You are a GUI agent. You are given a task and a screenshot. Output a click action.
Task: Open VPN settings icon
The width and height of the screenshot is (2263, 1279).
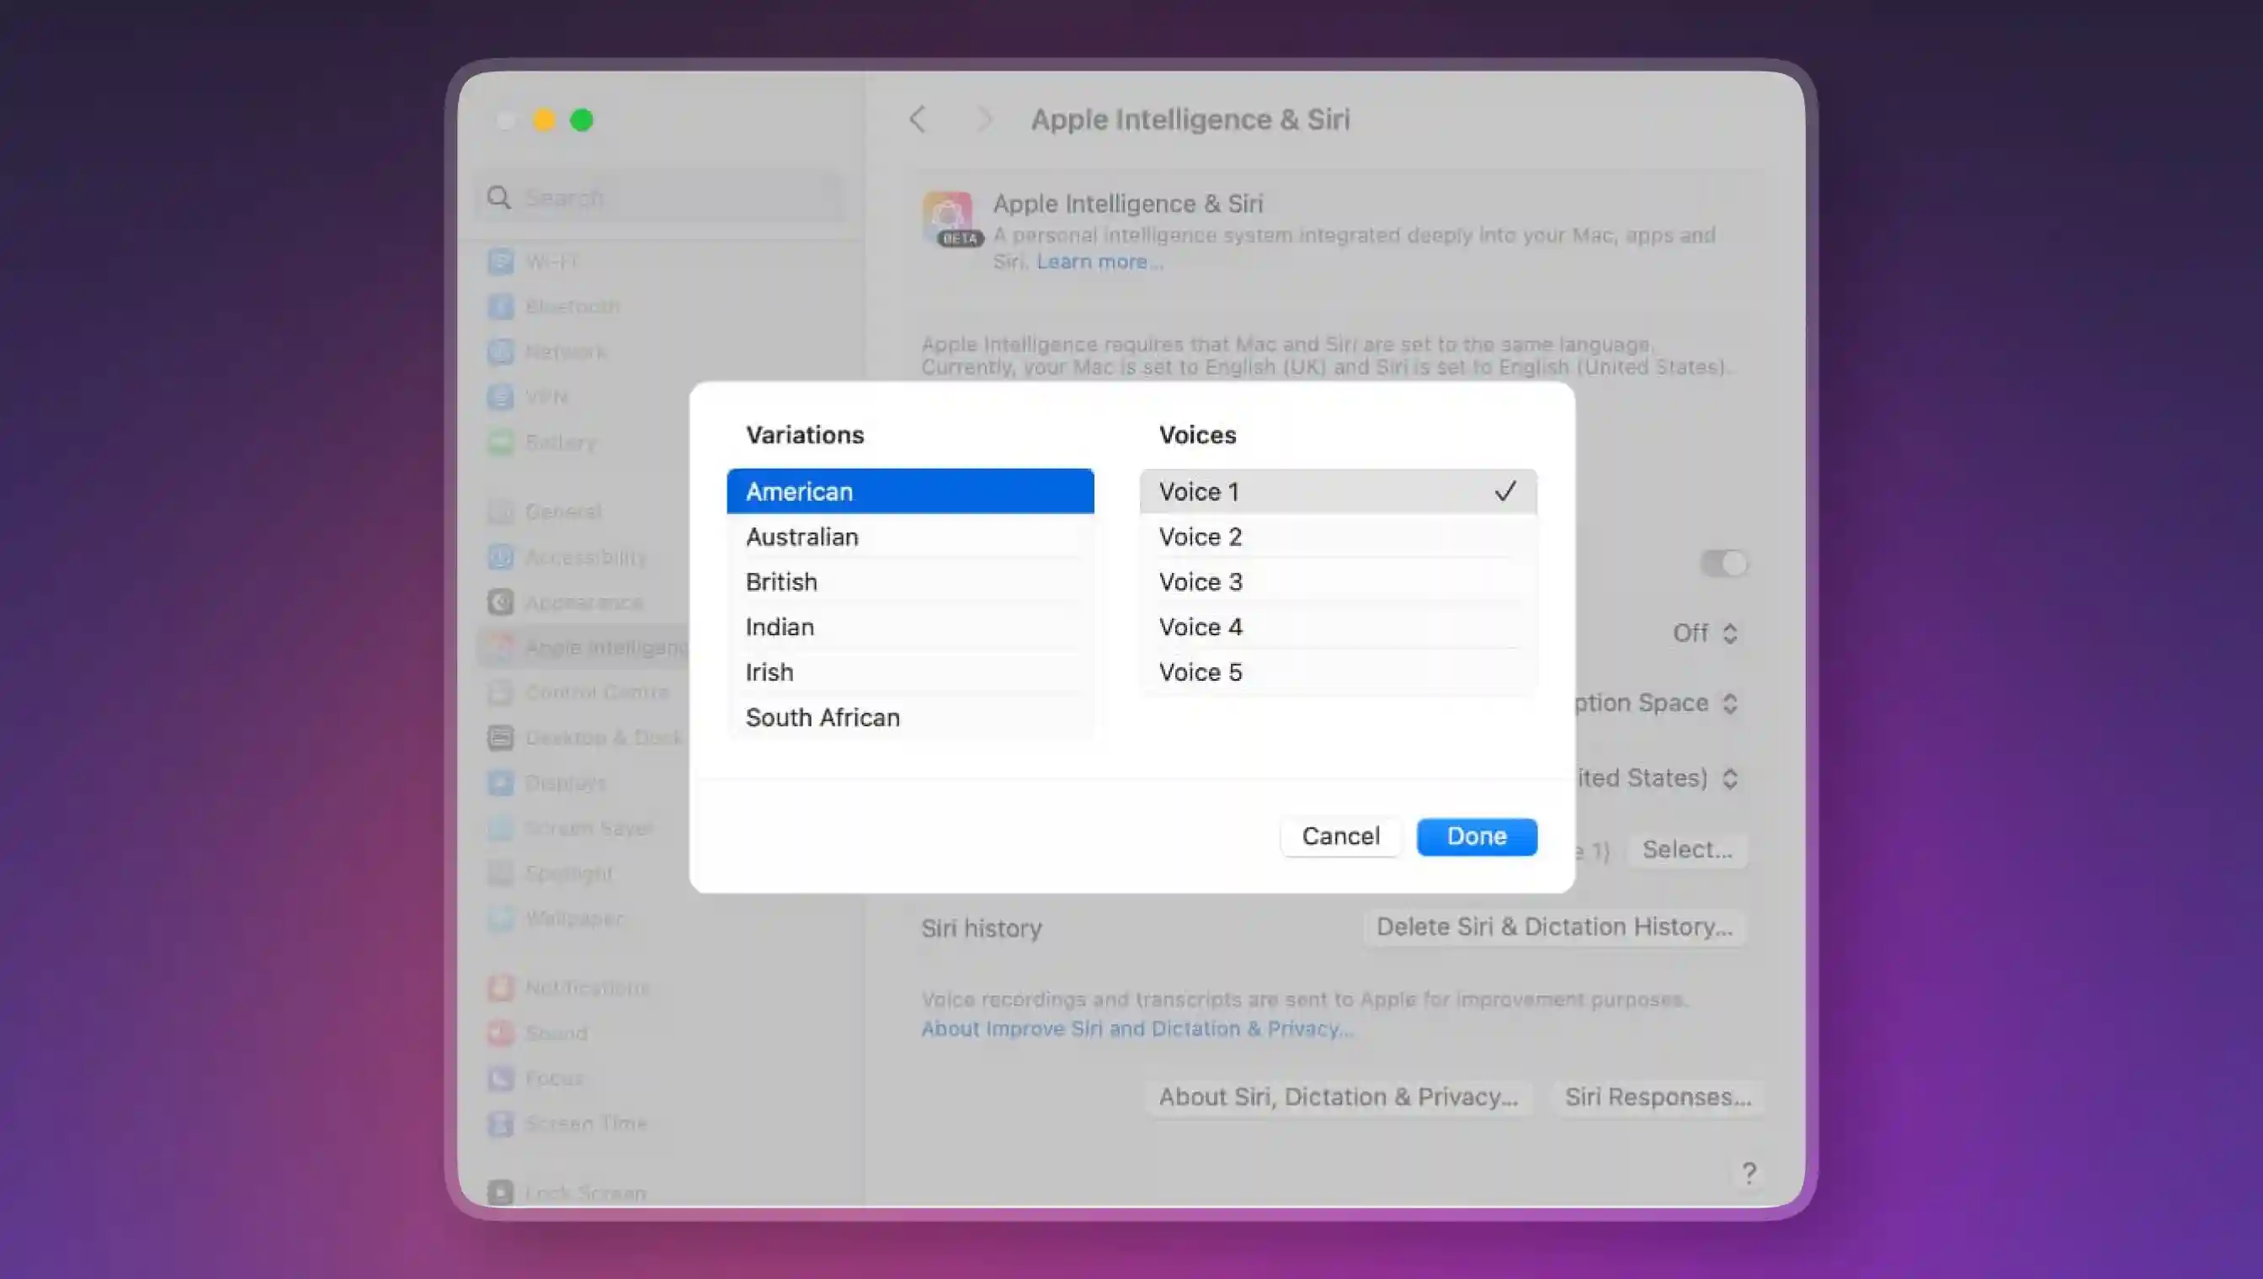[500, 397]
